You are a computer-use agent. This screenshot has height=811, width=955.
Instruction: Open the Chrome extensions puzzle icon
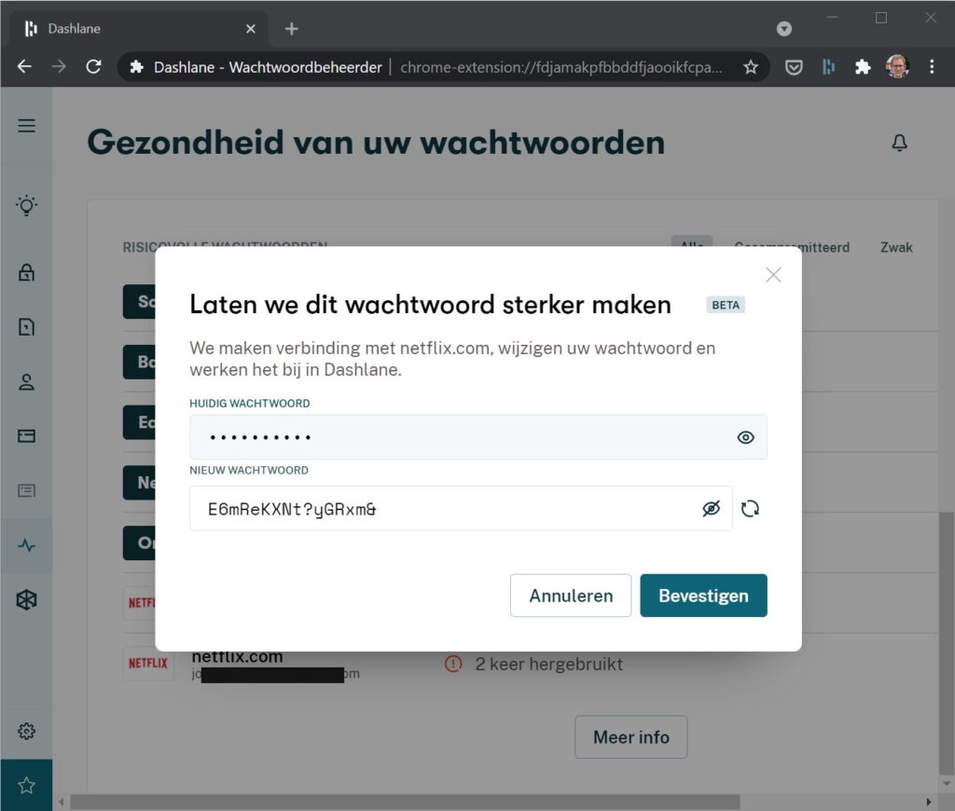(x=863, y=67)
